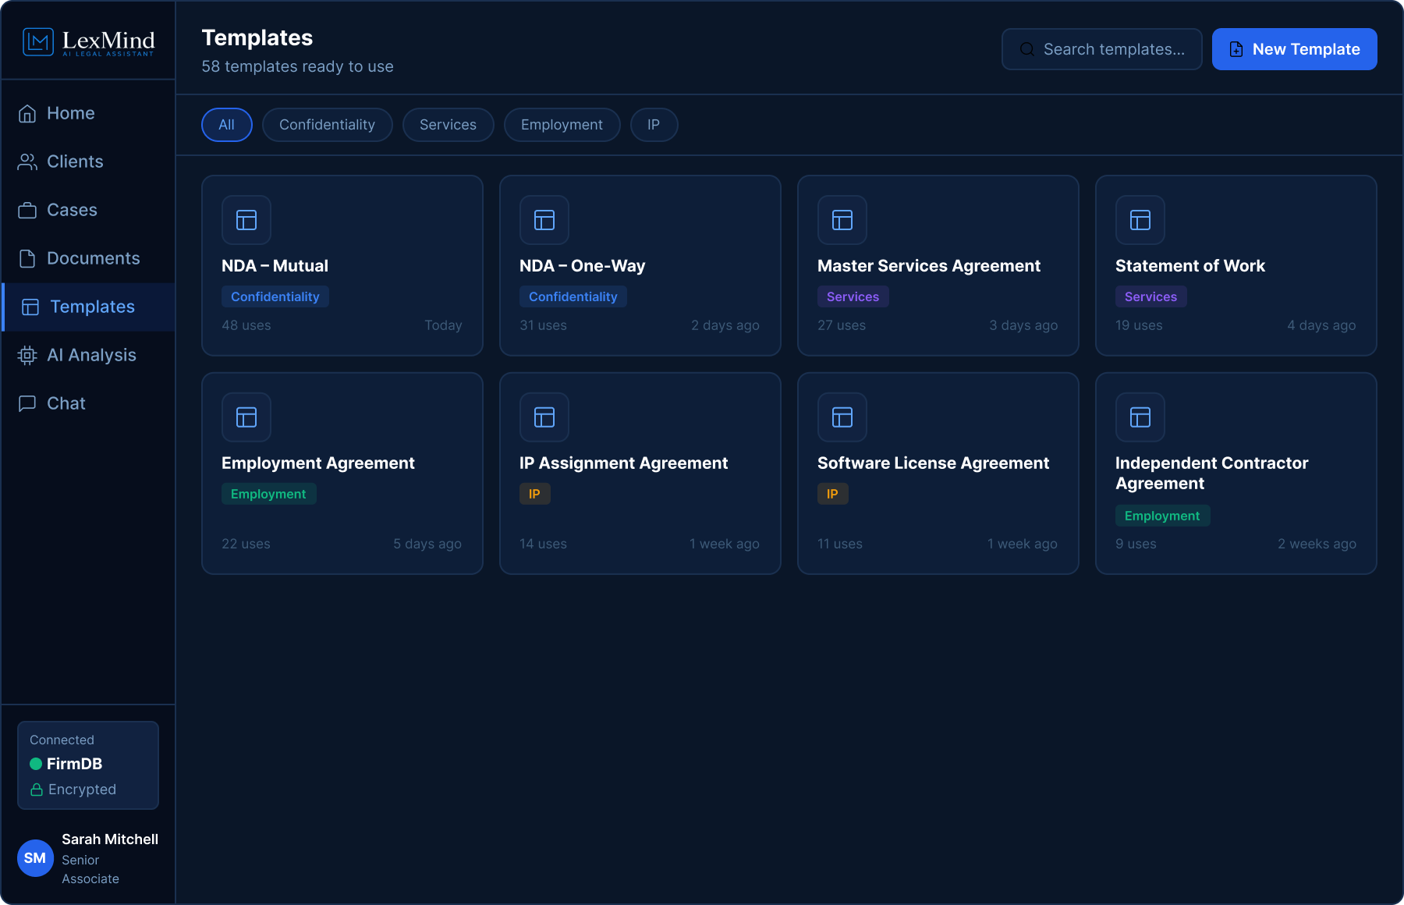
Task: Click "2 weeks ago" on Independent Contractor card
Action: pos(1317,544)
